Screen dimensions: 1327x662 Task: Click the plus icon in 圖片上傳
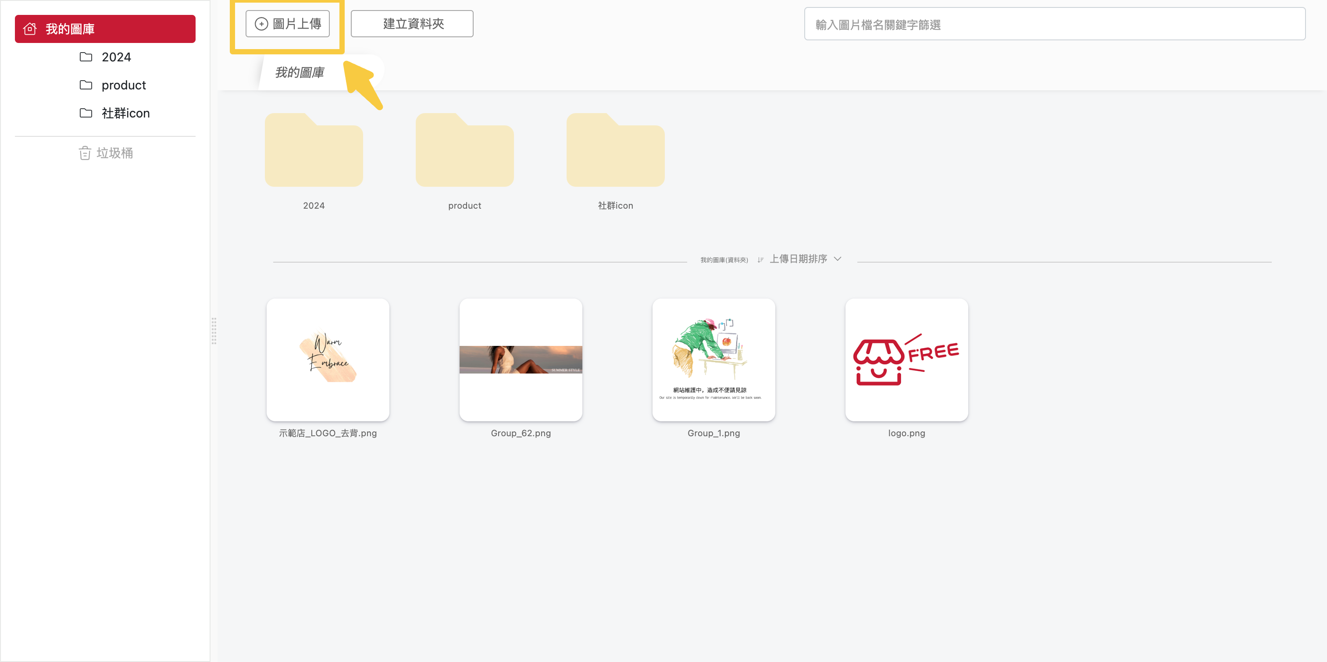262,24
